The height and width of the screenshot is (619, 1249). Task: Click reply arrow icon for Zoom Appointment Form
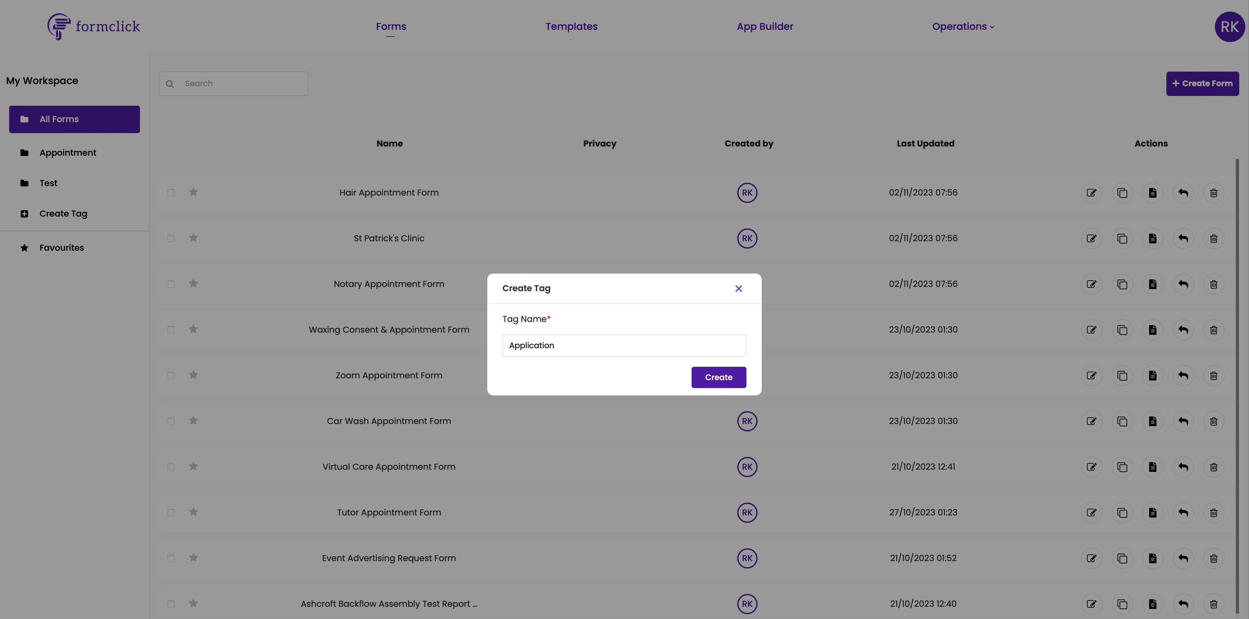click(x=1183, y=375)
